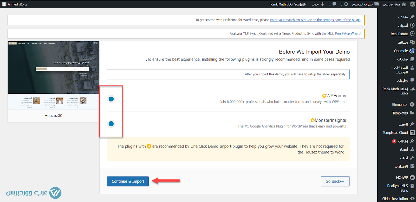The height and width of the screenshot is (202, 416).
Task: Click the Optimole icon in the sidebar
Action: pyautogui.click(x=412, y=51)
